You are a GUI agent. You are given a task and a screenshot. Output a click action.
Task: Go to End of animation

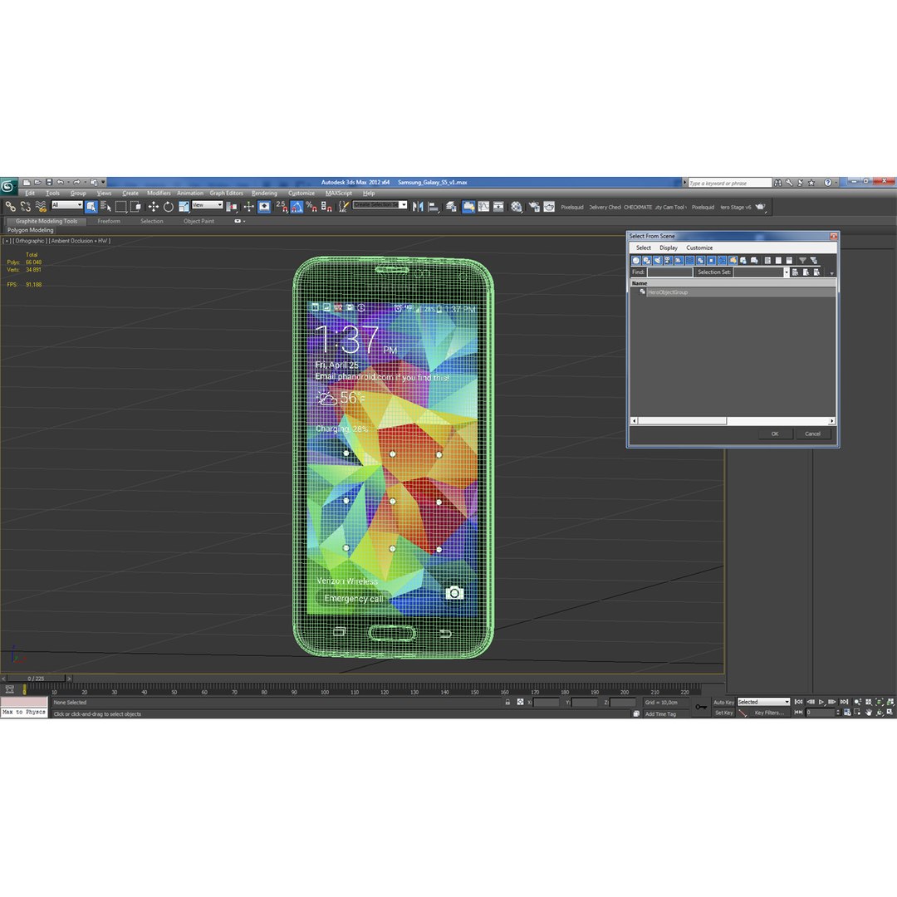coord(844,702)
